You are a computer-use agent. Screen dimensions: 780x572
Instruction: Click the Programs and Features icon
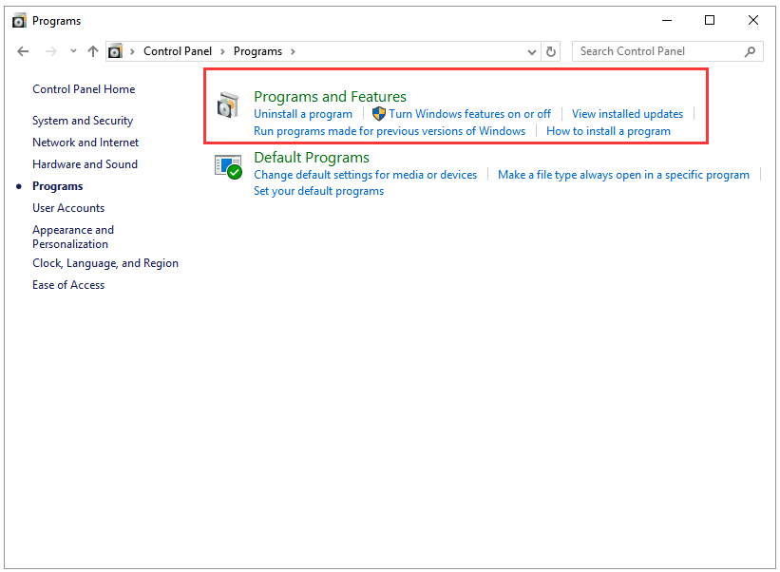tap(228, 105)
